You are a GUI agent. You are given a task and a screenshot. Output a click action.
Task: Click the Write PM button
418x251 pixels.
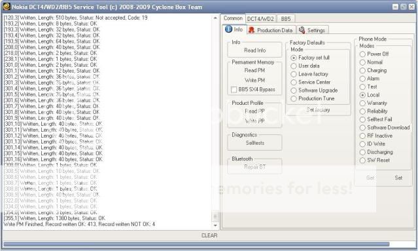[254, 80]
